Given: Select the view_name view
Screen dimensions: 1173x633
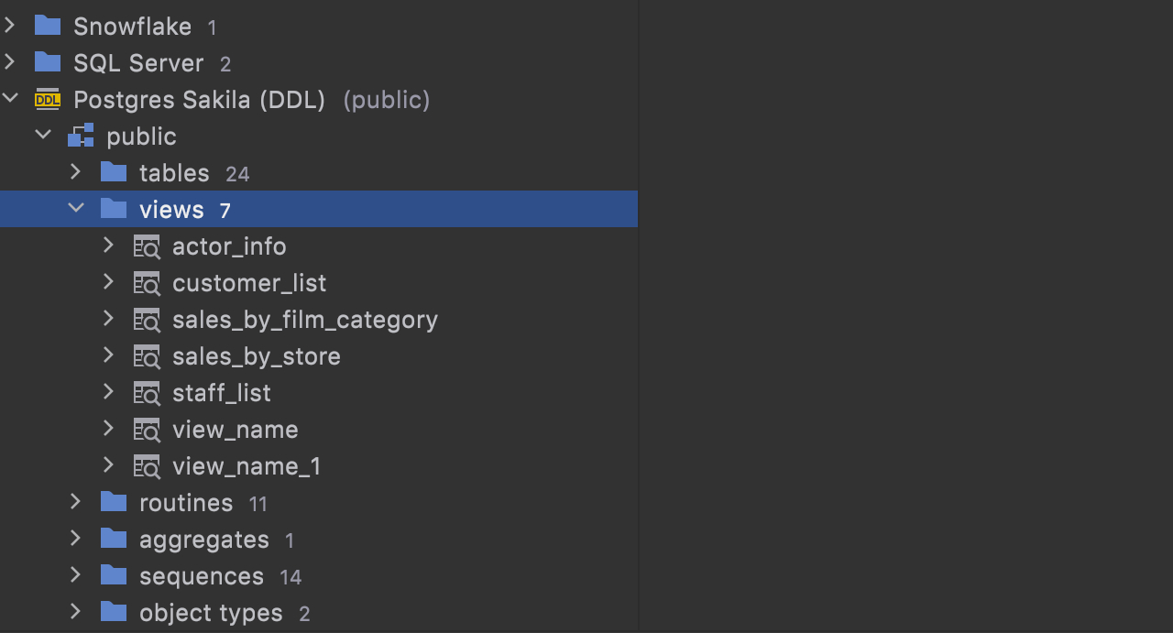Looking at the screenshot, I should (235, 430).
